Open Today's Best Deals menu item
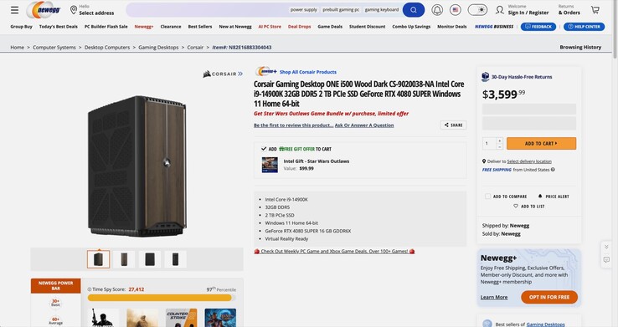Viewport: 618px width, 327px height. click(x=59, y=27)
